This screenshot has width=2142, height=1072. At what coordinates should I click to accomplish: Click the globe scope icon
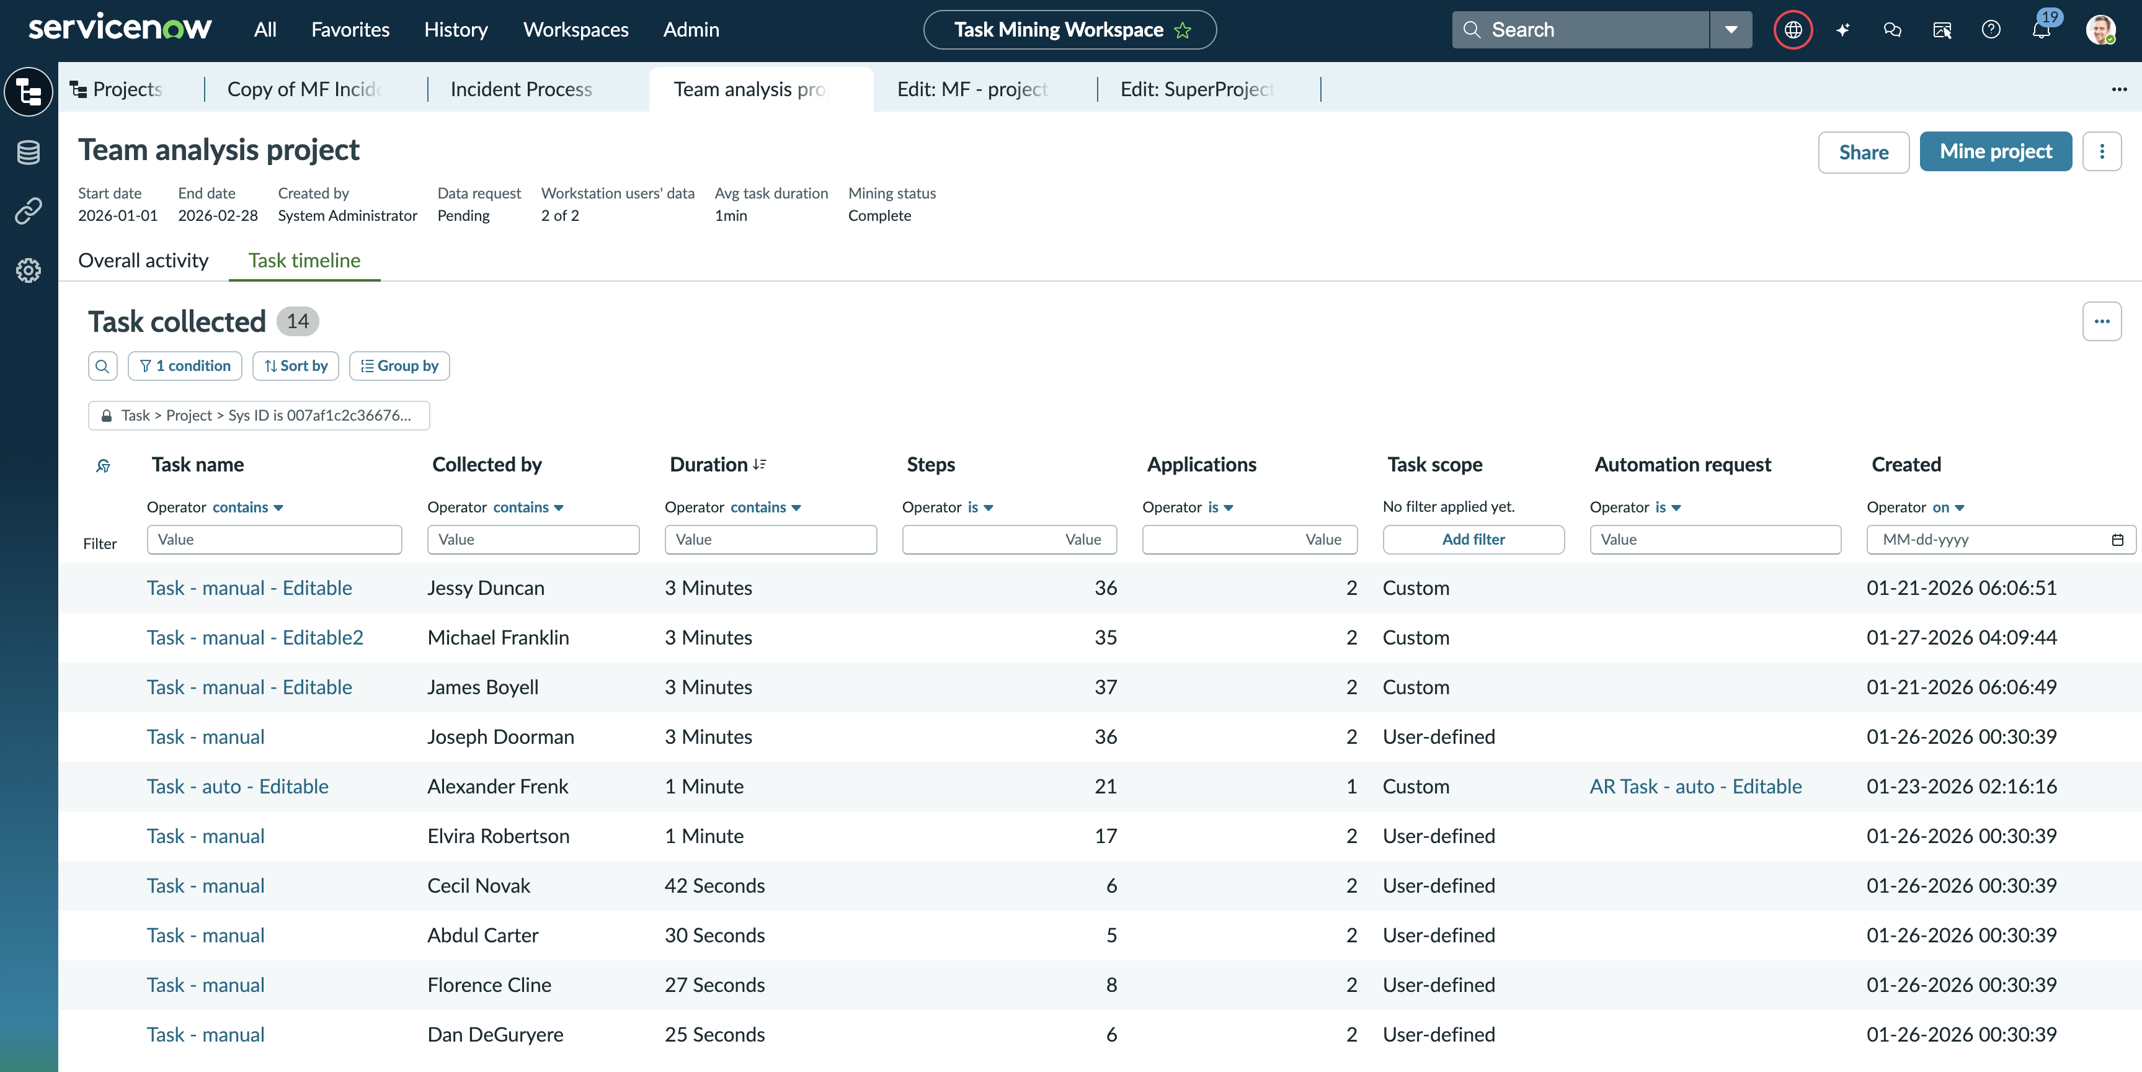1793,30
